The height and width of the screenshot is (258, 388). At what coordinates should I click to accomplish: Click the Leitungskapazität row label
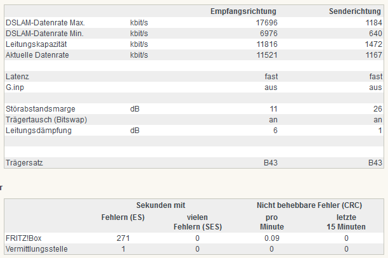[36, 44]
